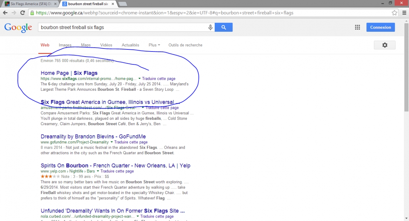Select the Web search category
The width and height of the screenshot is (409, 221).
pos(45,45)
